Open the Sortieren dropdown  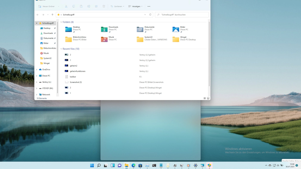pyautogui.click(x=117, y=6)
